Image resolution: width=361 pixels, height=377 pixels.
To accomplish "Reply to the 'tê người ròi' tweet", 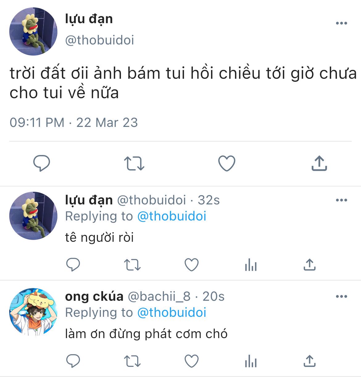I will [x=73, y=265].
